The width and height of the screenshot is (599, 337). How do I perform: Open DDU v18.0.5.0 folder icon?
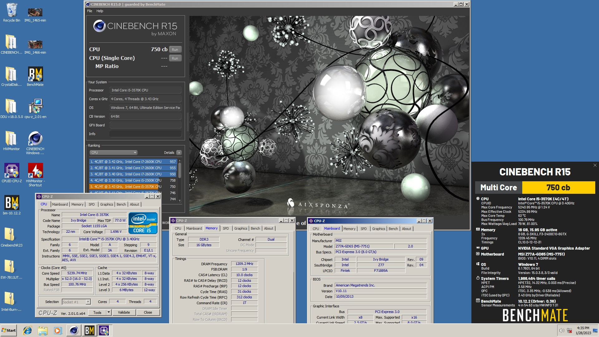pos(12,109)
